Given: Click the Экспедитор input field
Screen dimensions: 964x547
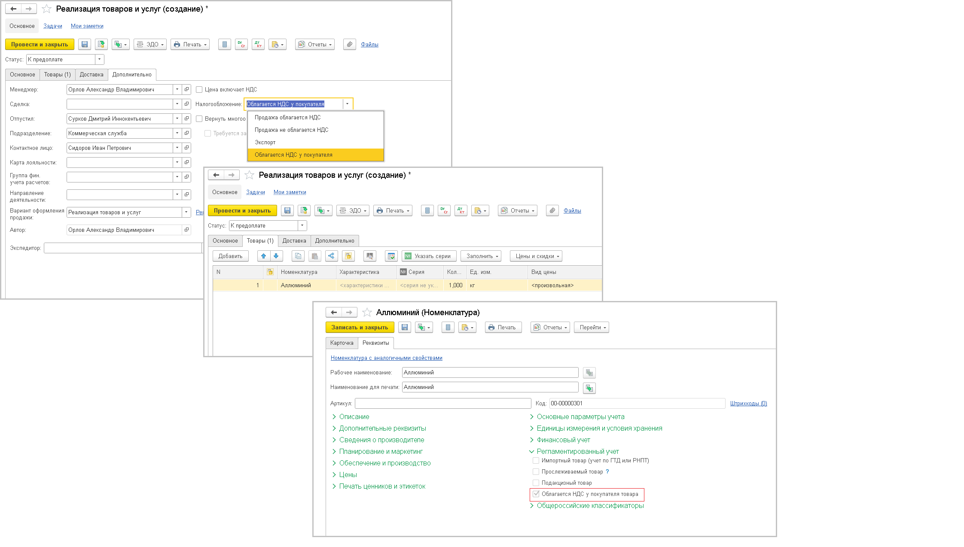Looking at the screenshot, I should [123, 248].
